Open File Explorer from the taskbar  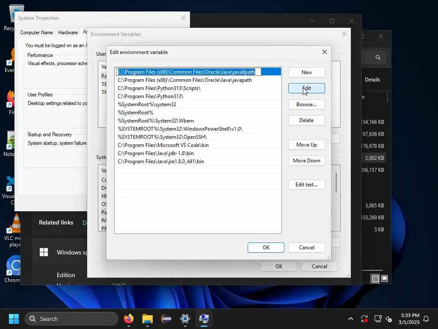[x=147, y=319]
